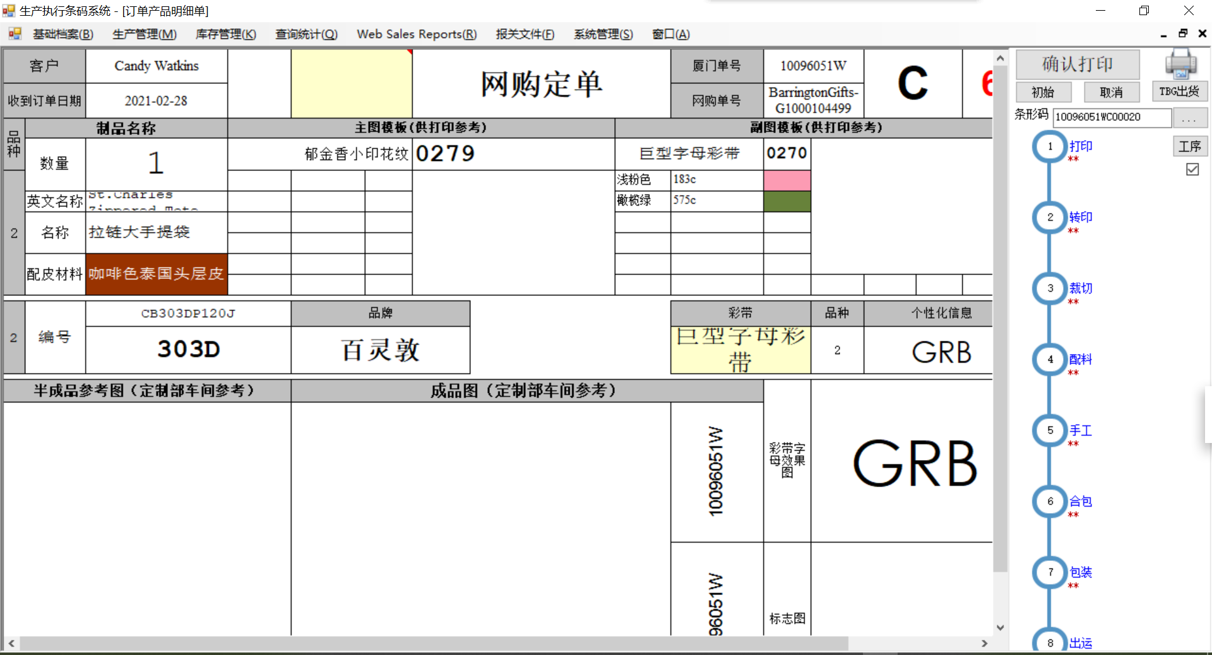Click the TBG出货 button
Image resolution: width=1212 pixels, height=655 pixels.
pos(1179,91)
